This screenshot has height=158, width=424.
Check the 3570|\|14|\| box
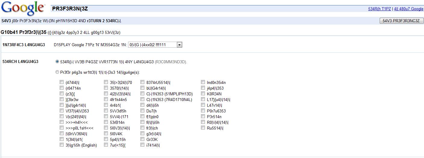tap(106, 88)
